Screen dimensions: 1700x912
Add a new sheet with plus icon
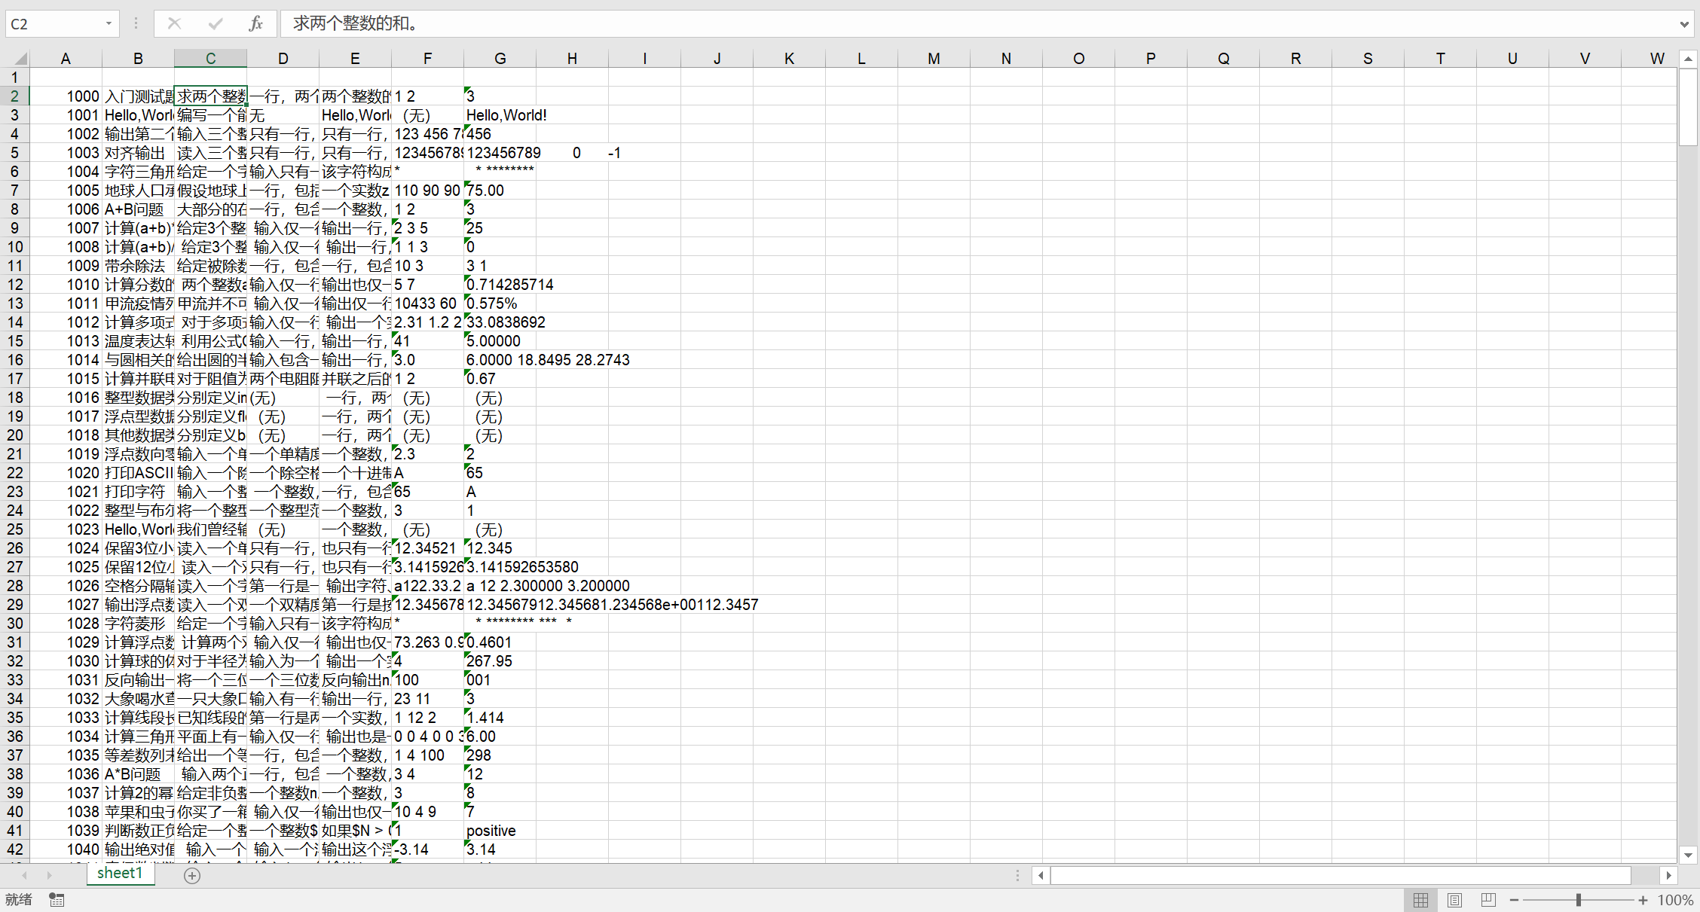(192, 875)
